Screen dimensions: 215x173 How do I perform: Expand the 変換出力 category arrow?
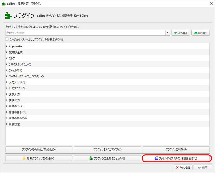click(6, 100)
